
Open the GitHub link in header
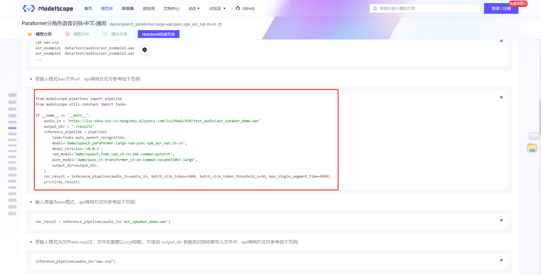[x=245, y=8]
